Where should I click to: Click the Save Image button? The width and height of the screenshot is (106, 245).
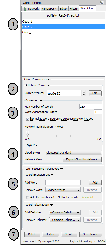[x=91, y=234]
